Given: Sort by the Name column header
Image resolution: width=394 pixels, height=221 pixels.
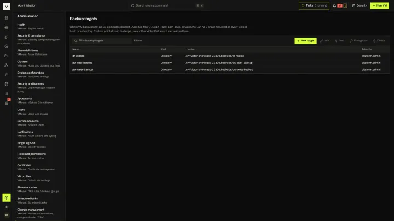Looking at the screenshot, I should 76,49.
